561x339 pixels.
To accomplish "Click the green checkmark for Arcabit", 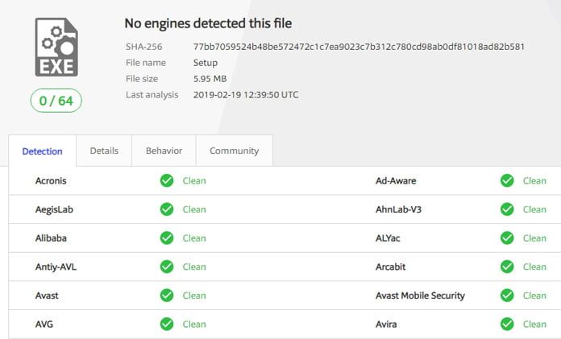I will click(x=507, y=267).
